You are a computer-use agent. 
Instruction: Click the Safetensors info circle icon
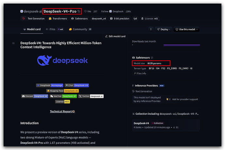(x=152, y=58)
